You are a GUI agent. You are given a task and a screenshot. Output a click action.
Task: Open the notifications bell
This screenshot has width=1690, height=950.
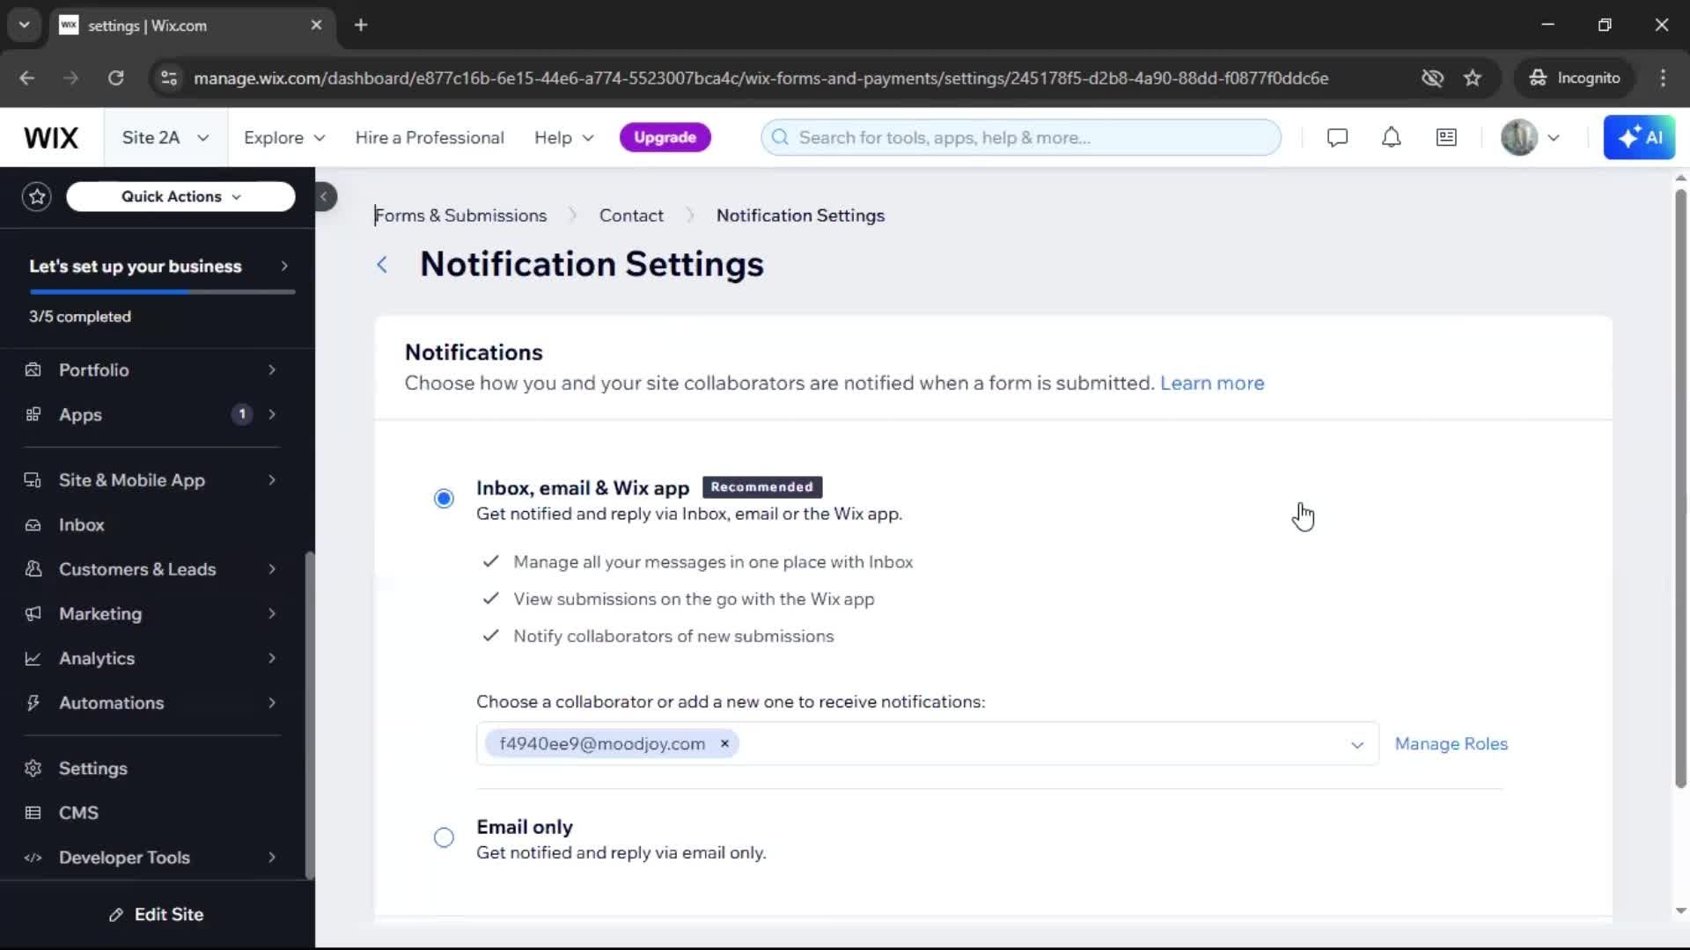point(1391,138)
